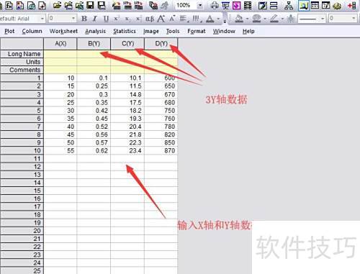Select column D(Y) header
Image resolution: width=360 pixels, height=274 pixels.
click(161, 44)
